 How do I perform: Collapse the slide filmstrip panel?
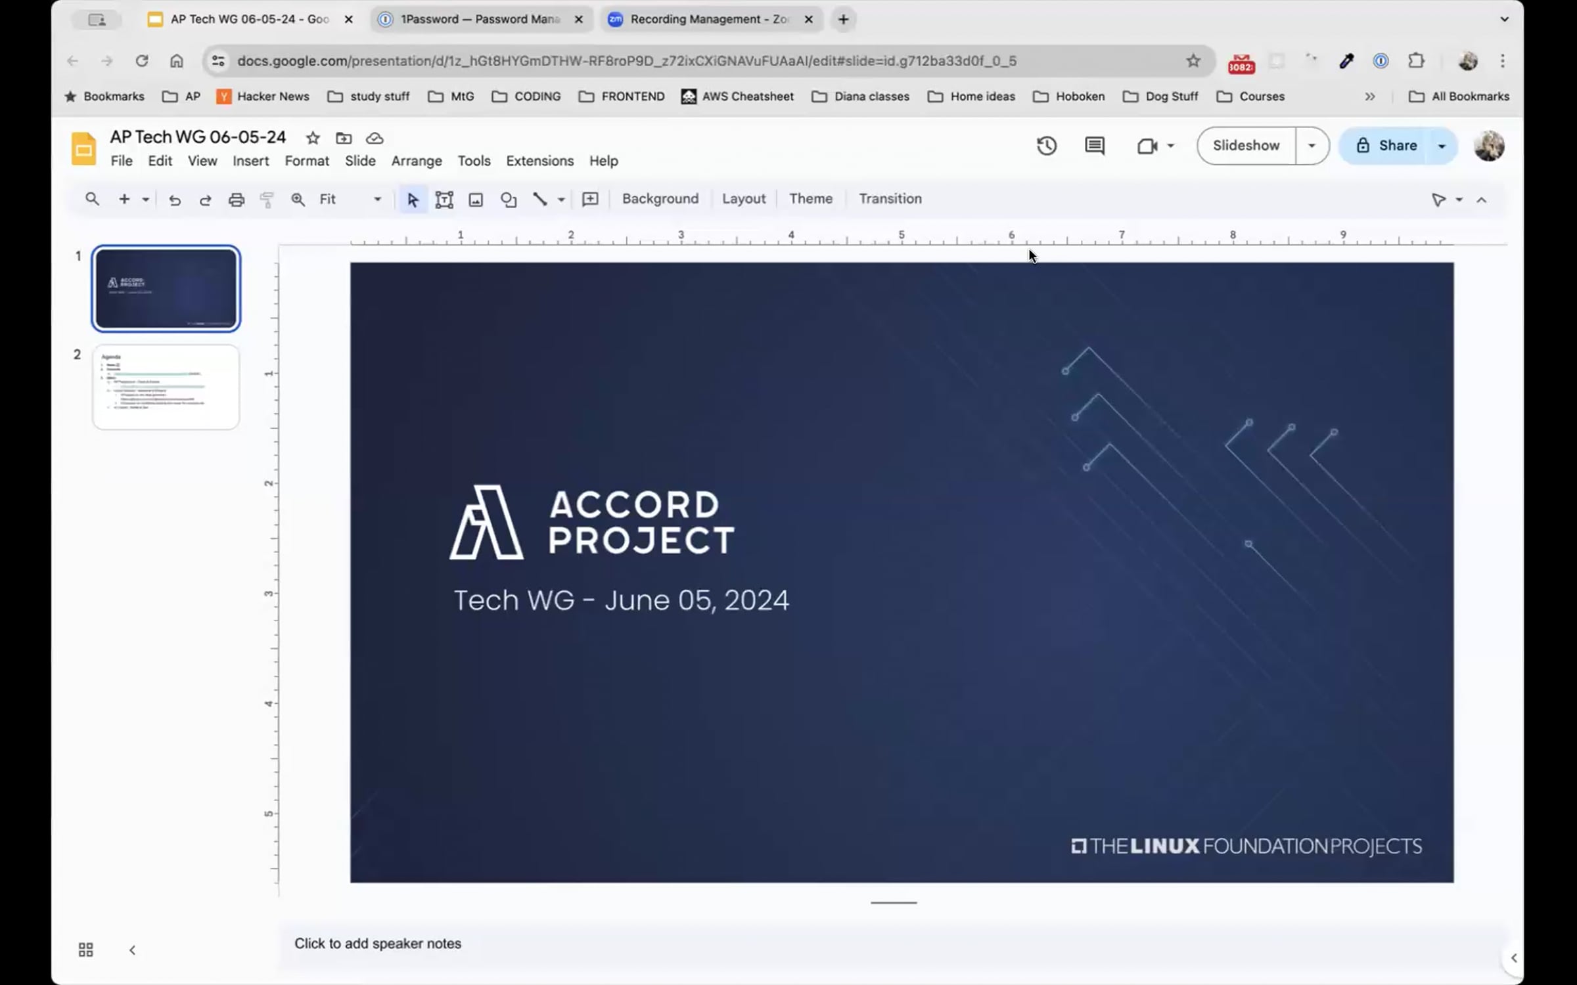(x=132, y=950)
